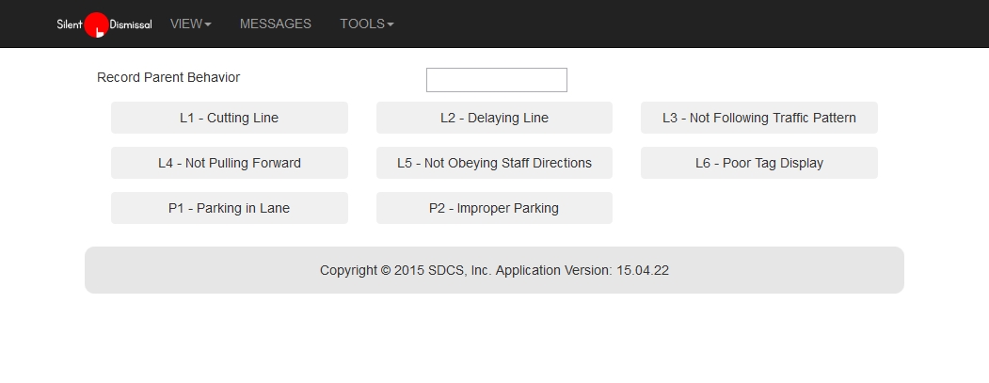Select L2 - Delaying Line button

pyautogui.click(x=494, y=118)
